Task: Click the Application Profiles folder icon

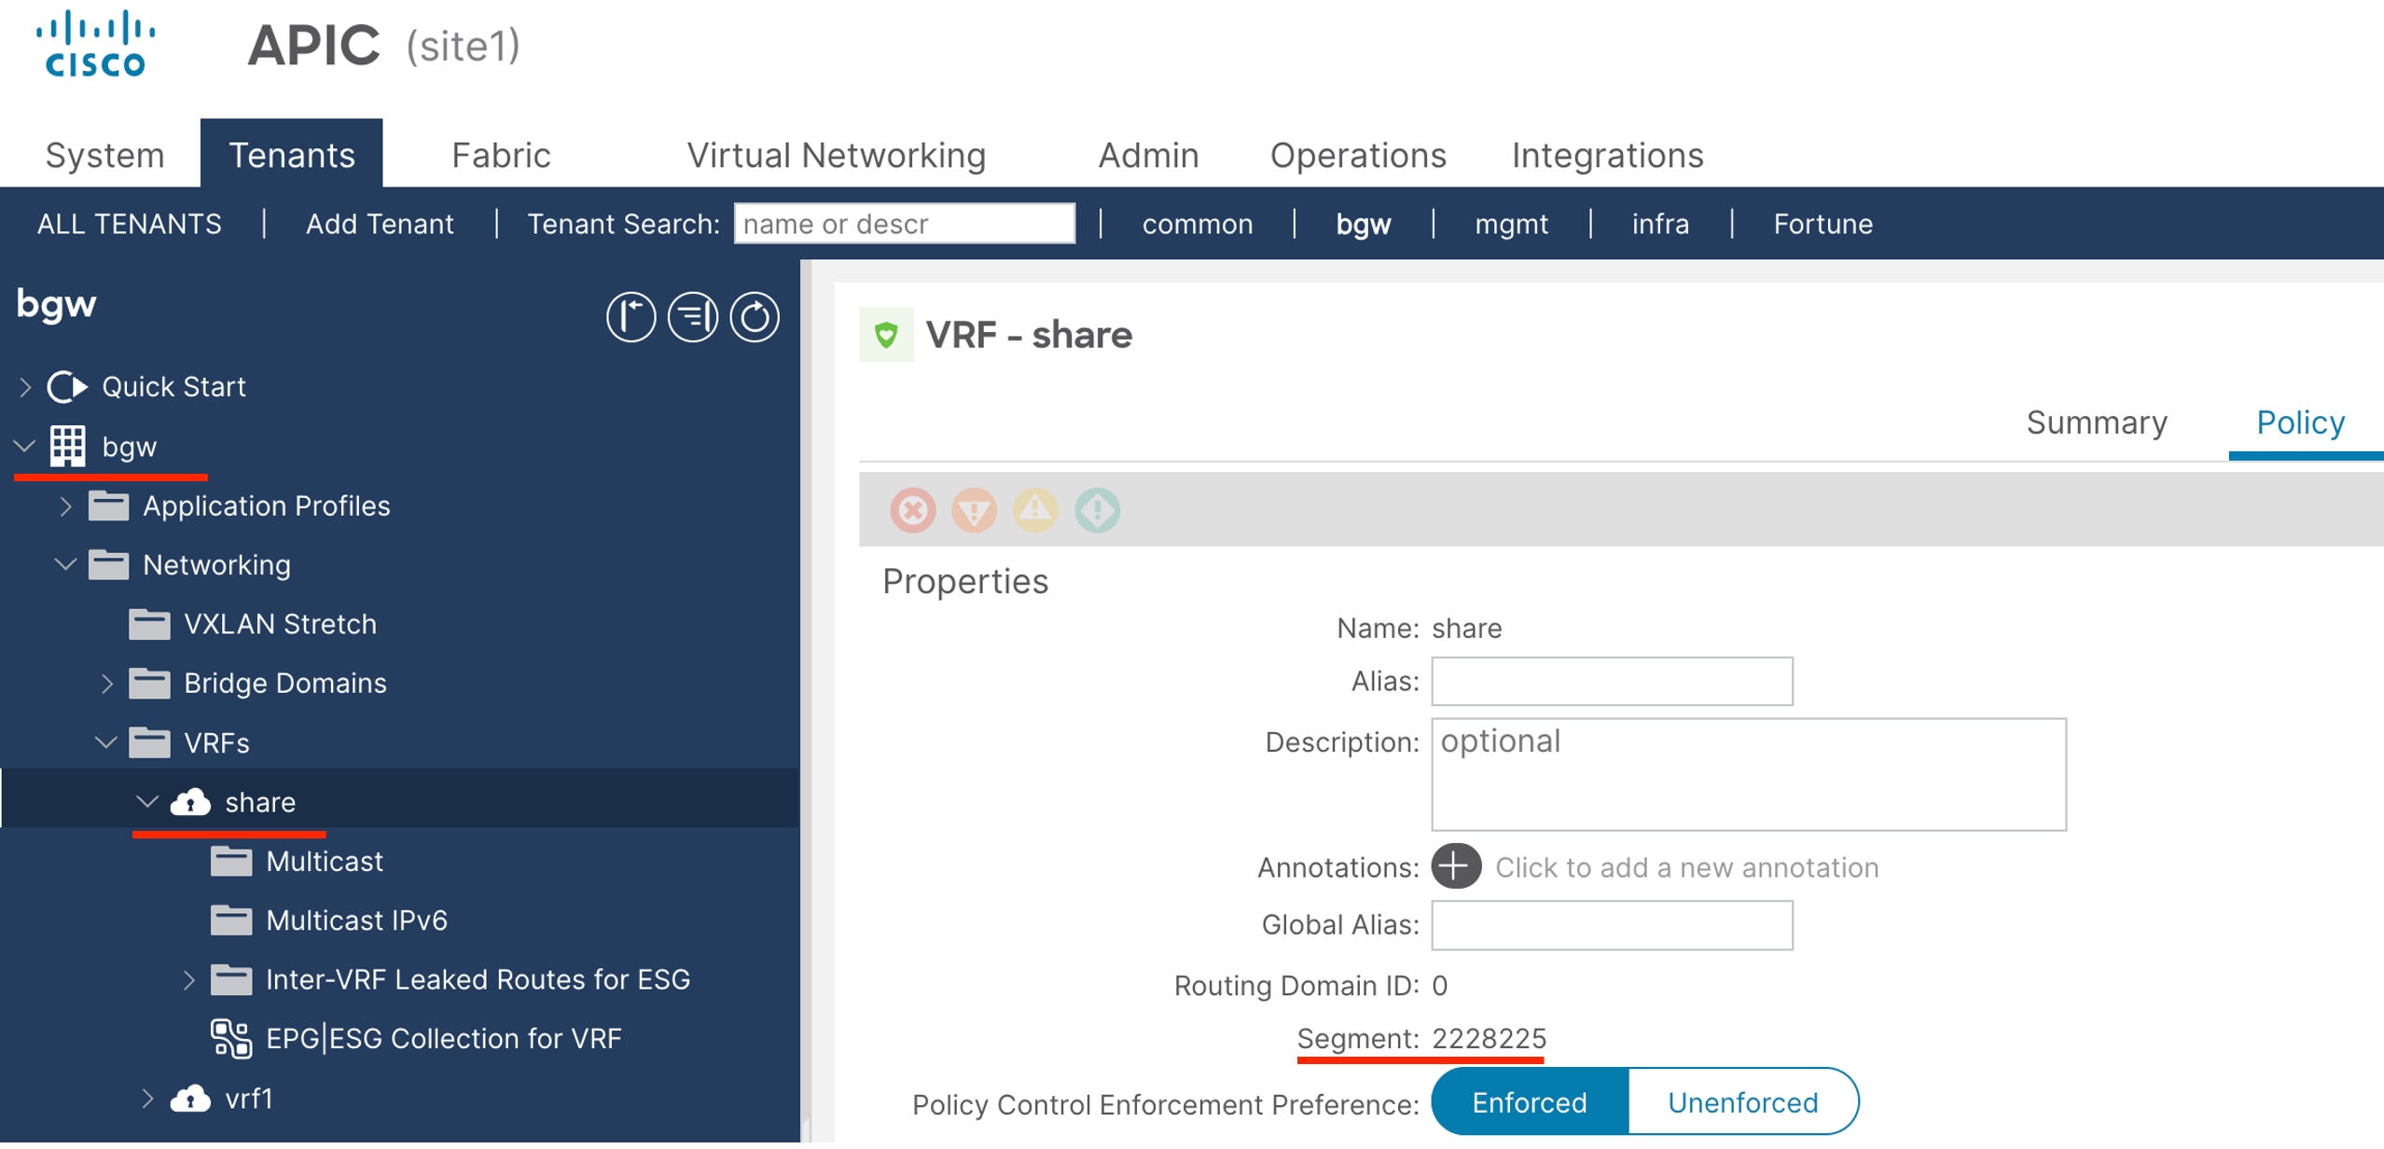Action: (109, 505)
